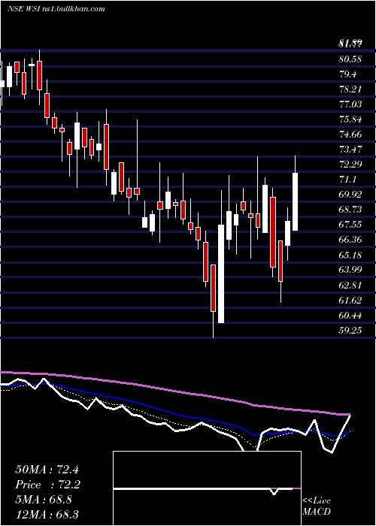Image resolution: width=376 pixels, height=526 pixels.
Task: Click the last white candlestick near 72.2
Action: [x=296, y=201]
